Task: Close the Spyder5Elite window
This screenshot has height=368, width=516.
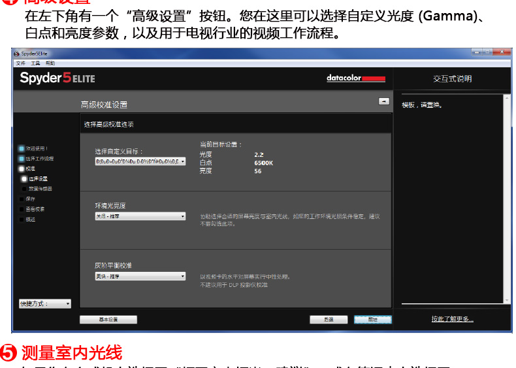Action: pos(502,52)
